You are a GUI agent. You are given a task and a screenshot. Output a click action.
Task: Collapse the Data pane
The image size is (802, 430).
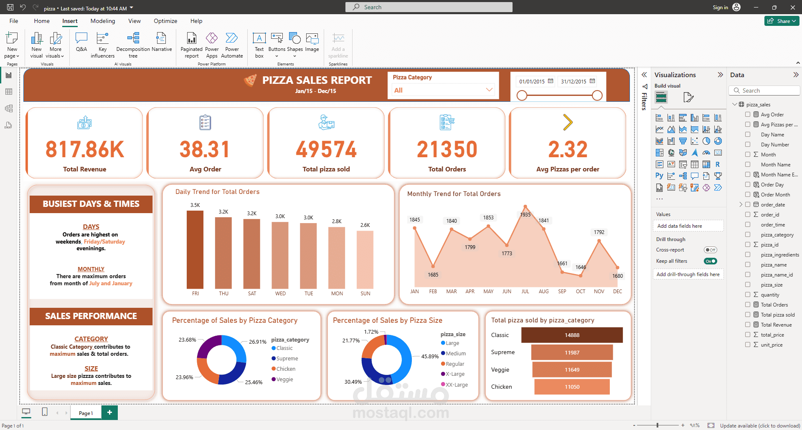pyautogui.click(x=796, y=75)
